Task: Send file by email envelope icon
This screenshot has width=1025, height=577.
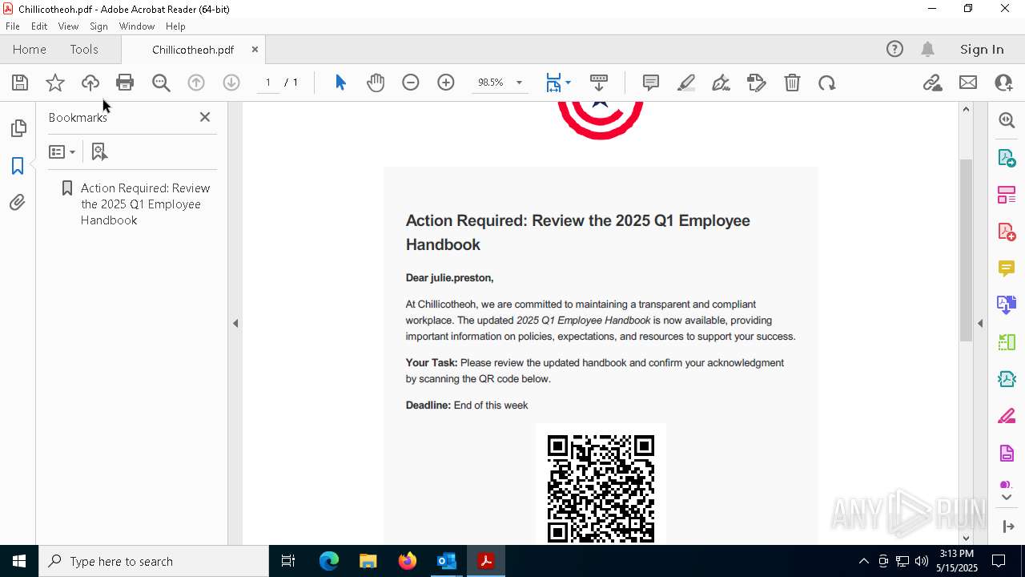Action: coord(968,83)
